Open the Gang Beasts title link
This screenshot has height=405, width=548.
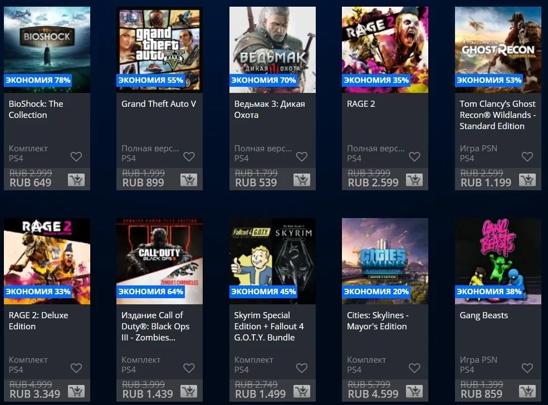[x=484, y=315]
